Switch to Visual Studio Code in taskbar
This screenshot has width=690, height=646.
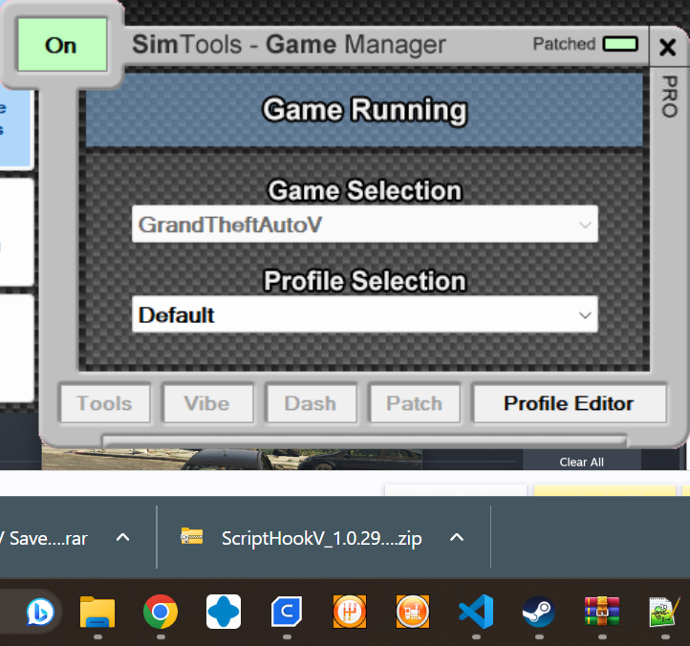click(x=476, y=612)
